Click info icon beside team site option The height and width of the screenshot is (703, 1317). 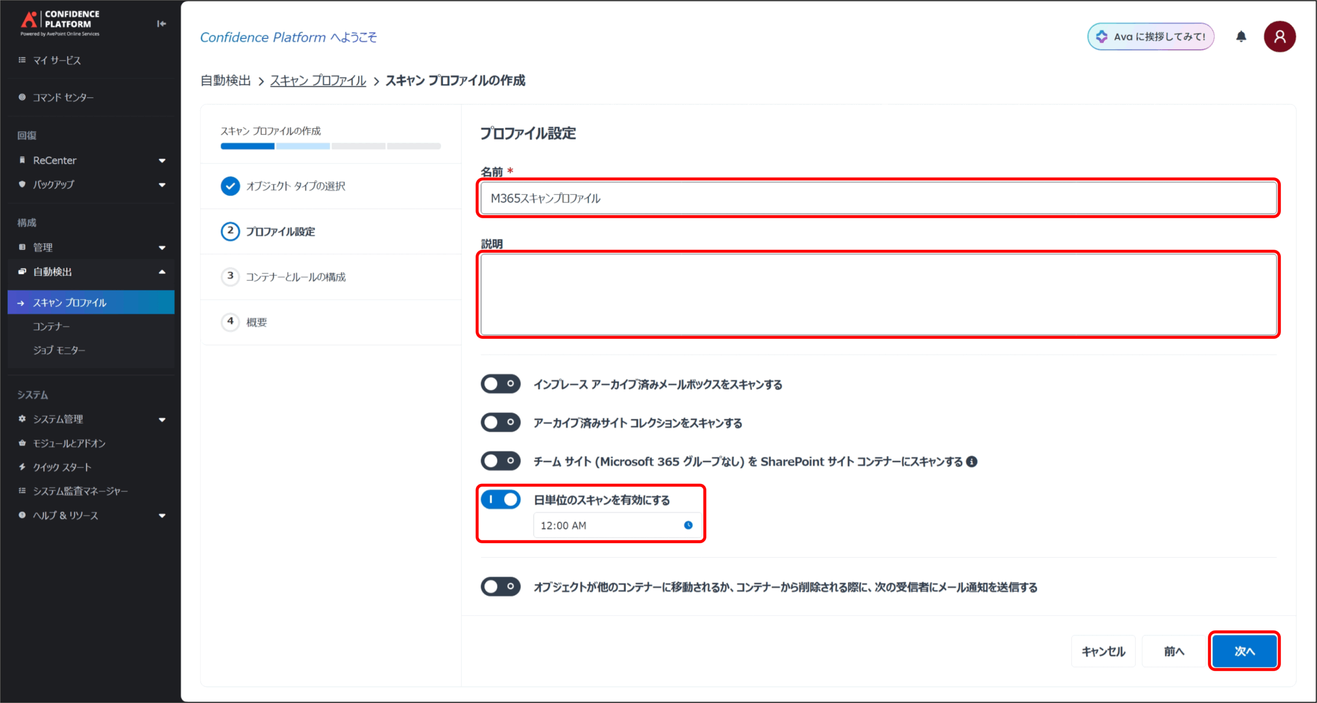click(971, 461)
